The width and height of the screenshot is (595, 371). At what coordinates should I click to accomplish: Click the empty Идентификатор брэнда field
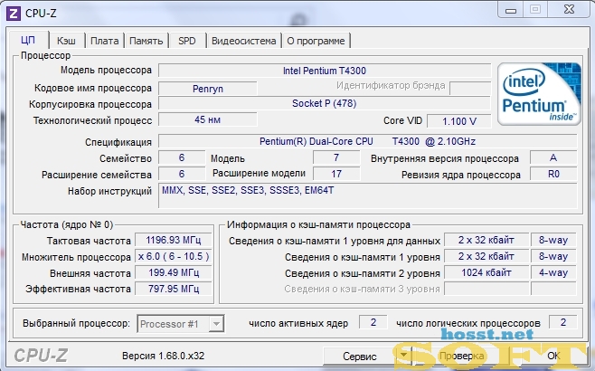[470, 88]
